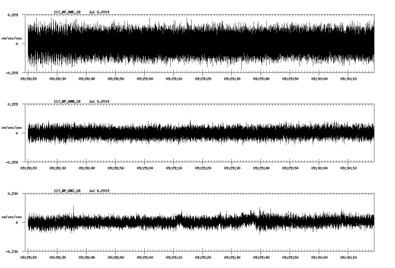Click the 117_NP_HNZ_1B channel title
The image size is (395, 268).
[x=67, y=191]
